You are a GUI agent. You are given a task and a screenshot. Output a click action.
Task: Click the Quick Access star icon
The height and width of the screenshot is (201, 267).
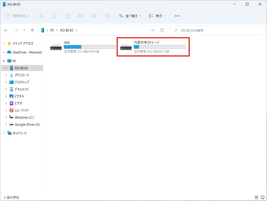tap(9, 43)
